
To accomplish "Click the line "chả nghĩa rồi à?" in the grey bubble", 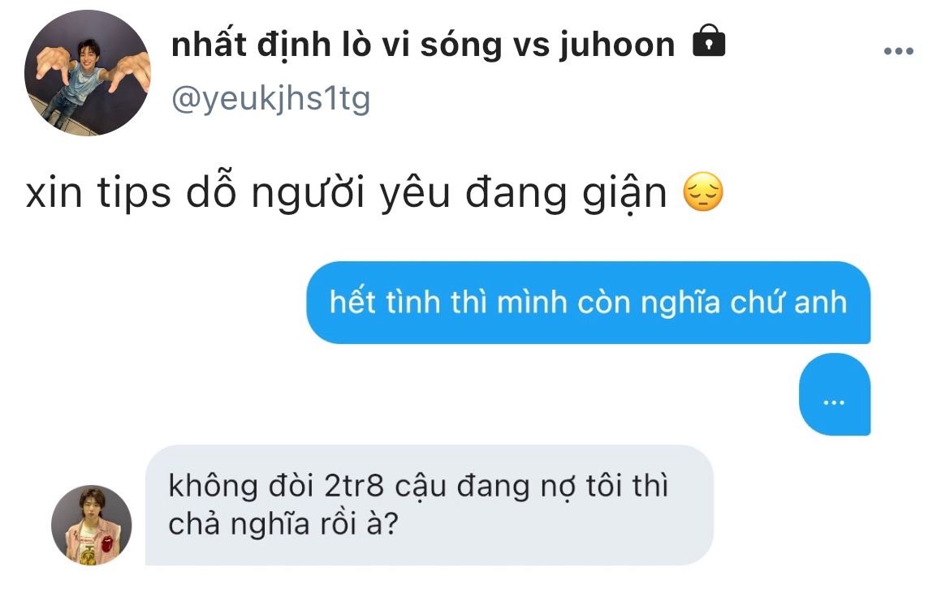I will click(x=283, y=523).
